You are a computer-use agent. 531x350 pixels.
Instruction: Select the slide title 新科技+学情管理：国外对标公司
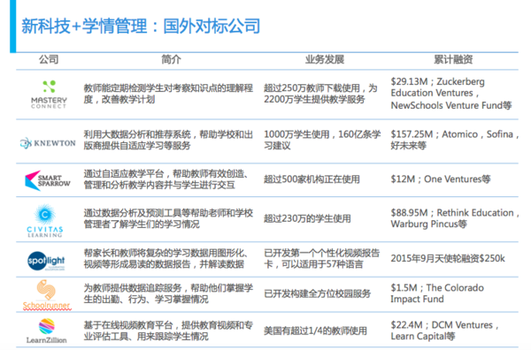click(x=141, y=26)
